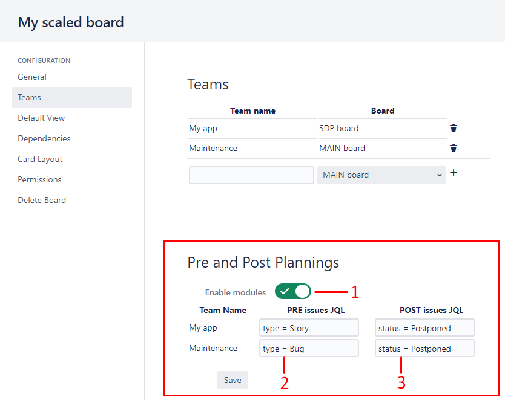
Task: Edit Maintenance PRE issues JQL field
Action: point(309,348)
